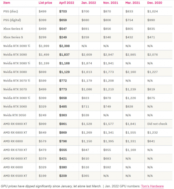
Task: Select the 'AMD RX 6900 XT' item cell
Action: click(x=15, y=124)
